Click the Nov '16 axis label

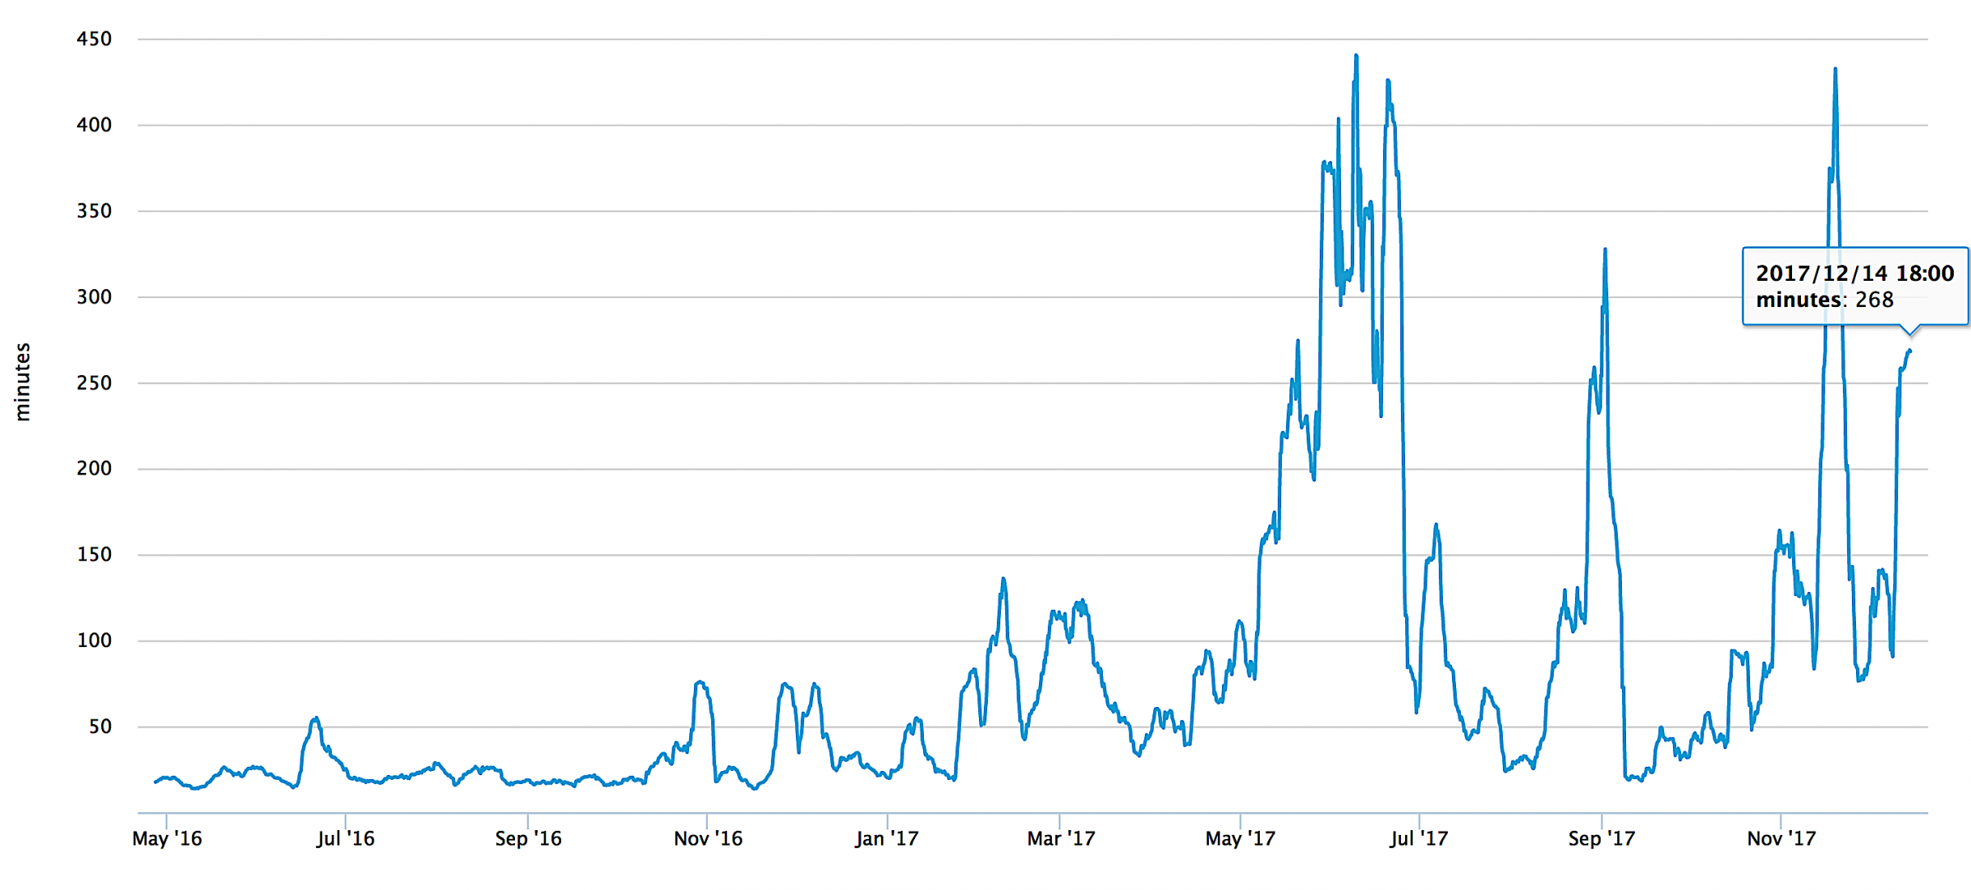(x=708, y=839)
